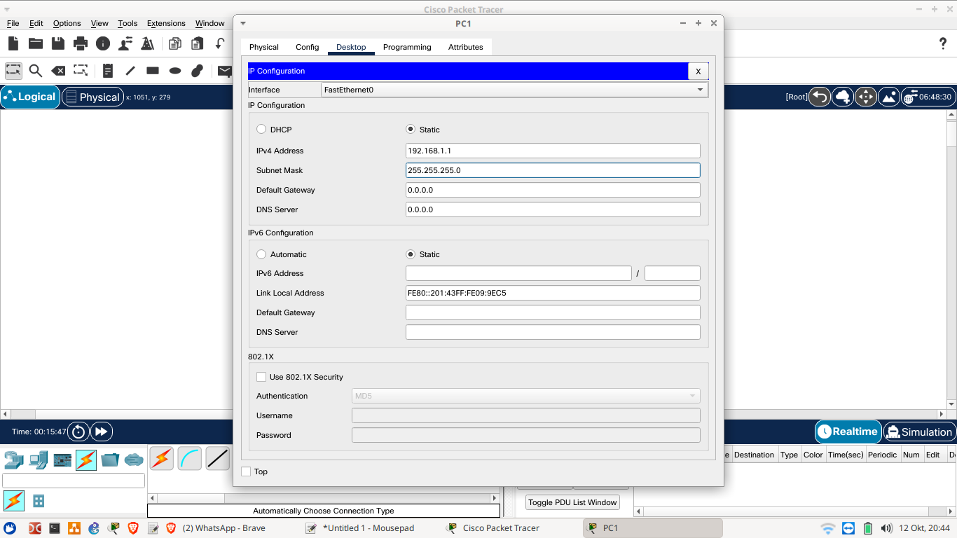Click the Back navigation arrow icon

click(x=820, y=97)
